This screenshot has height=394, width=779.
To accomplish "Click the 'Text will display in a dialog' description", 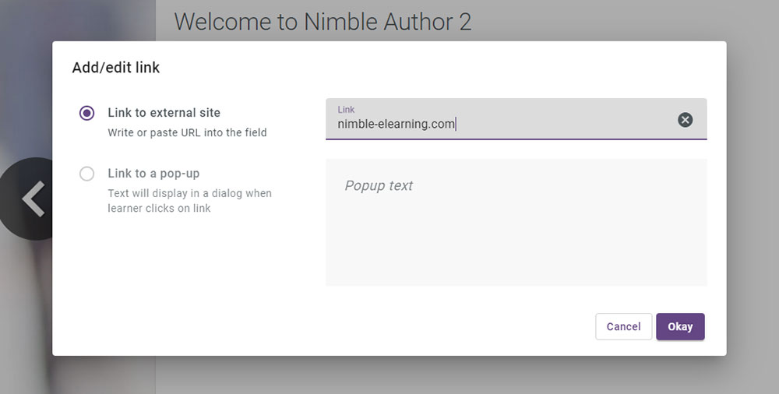I will (x=190, y=201).
